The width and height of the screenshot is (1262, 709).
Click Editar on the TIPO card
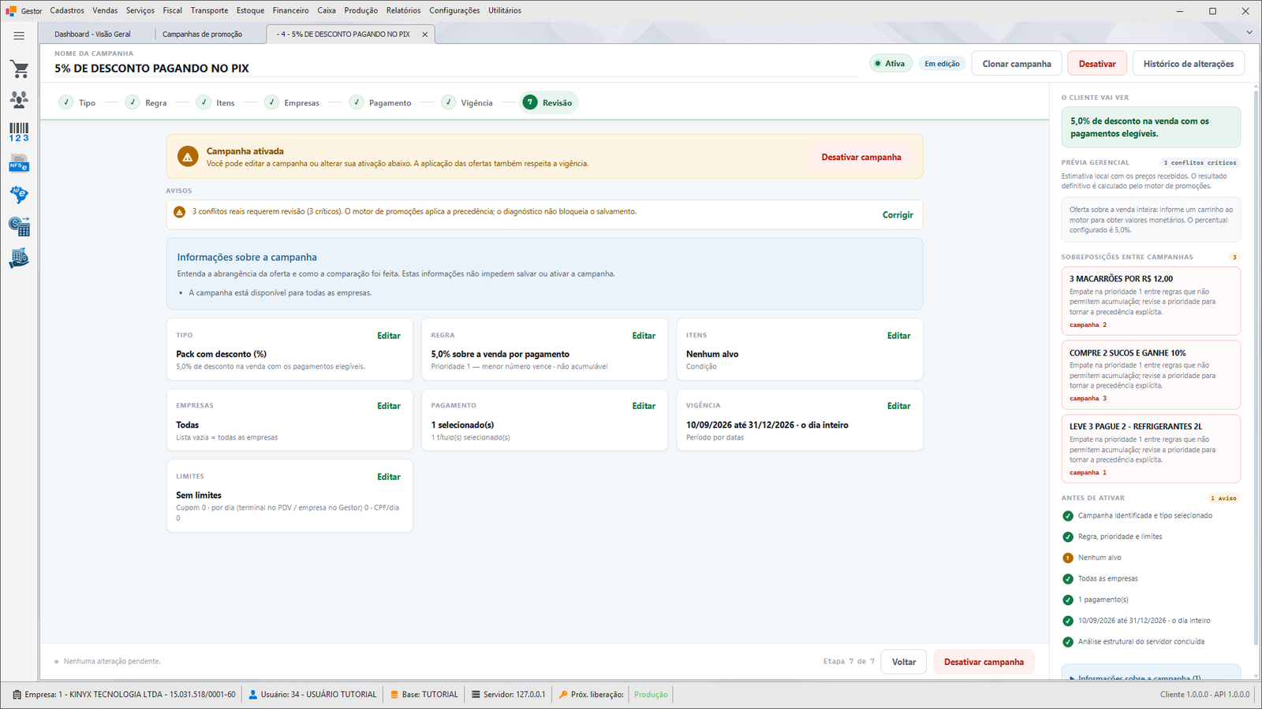[389, 336]
